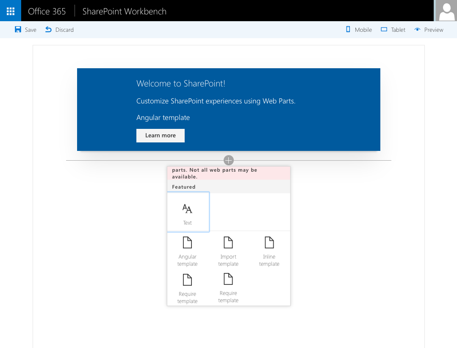Viewport: 457px width, 348px height.
Task: Click the Mobile phone icon
Action: click(x=348, y=29)
